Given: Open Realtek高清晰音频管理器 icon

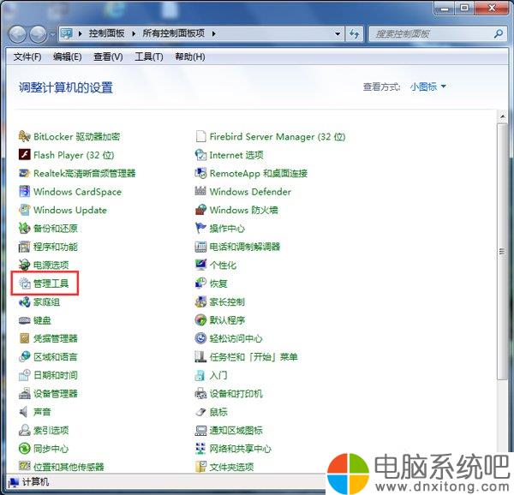Looking at the screenshot, I should tap(25, 173).
